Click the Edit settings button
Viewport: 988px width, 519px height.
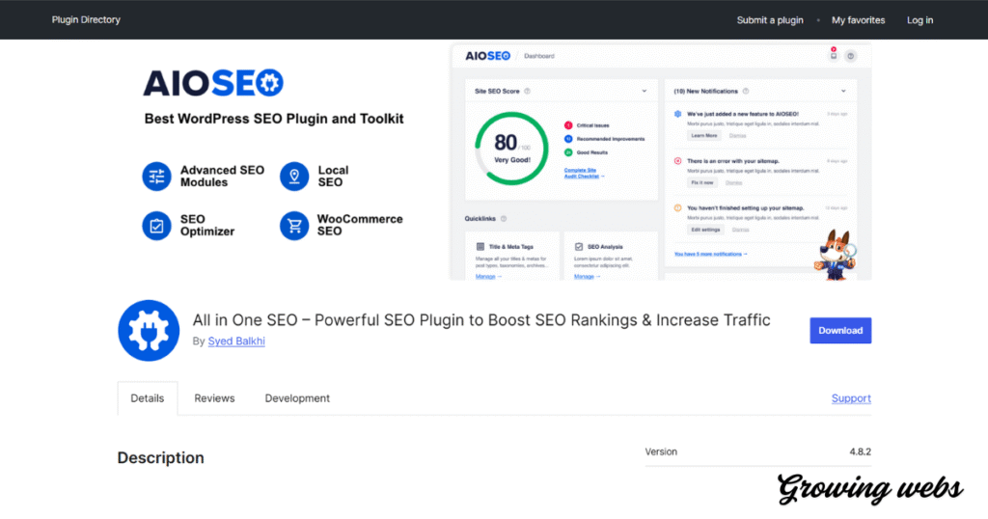[705, 230]
